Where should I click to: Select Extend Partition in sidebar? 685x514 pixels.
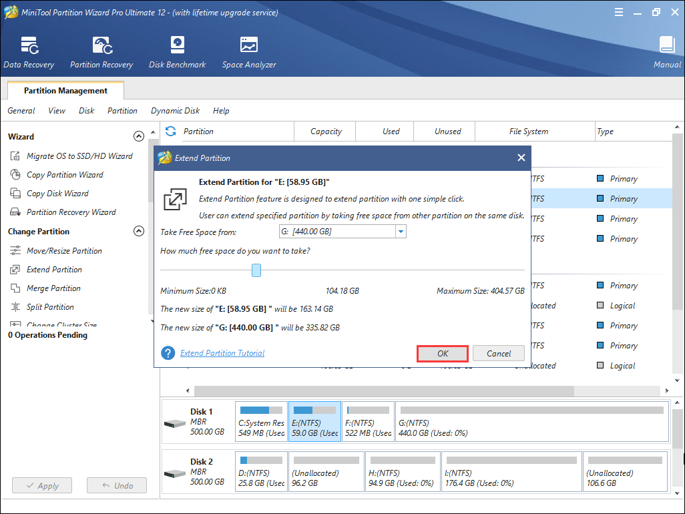coord(46,270)
